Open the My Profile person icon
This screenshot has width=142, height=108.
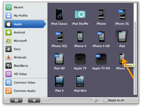tap(9, 16)
